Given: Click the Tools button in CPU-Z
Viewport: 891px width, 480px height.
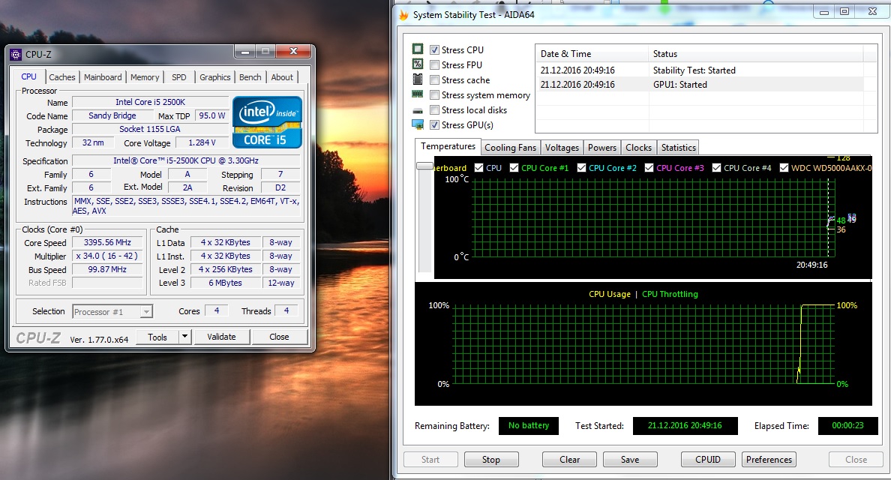Looking at the screenshot, I should 158,337.
